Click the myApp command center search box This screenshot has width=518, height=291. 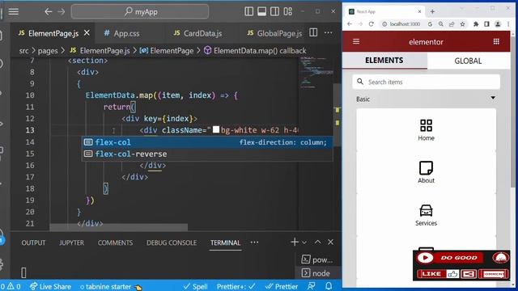[x=140, y=11]
